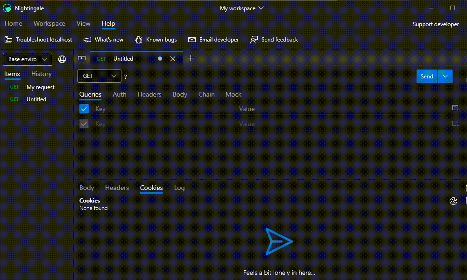Select the Queries request tab

coord(90,94)
